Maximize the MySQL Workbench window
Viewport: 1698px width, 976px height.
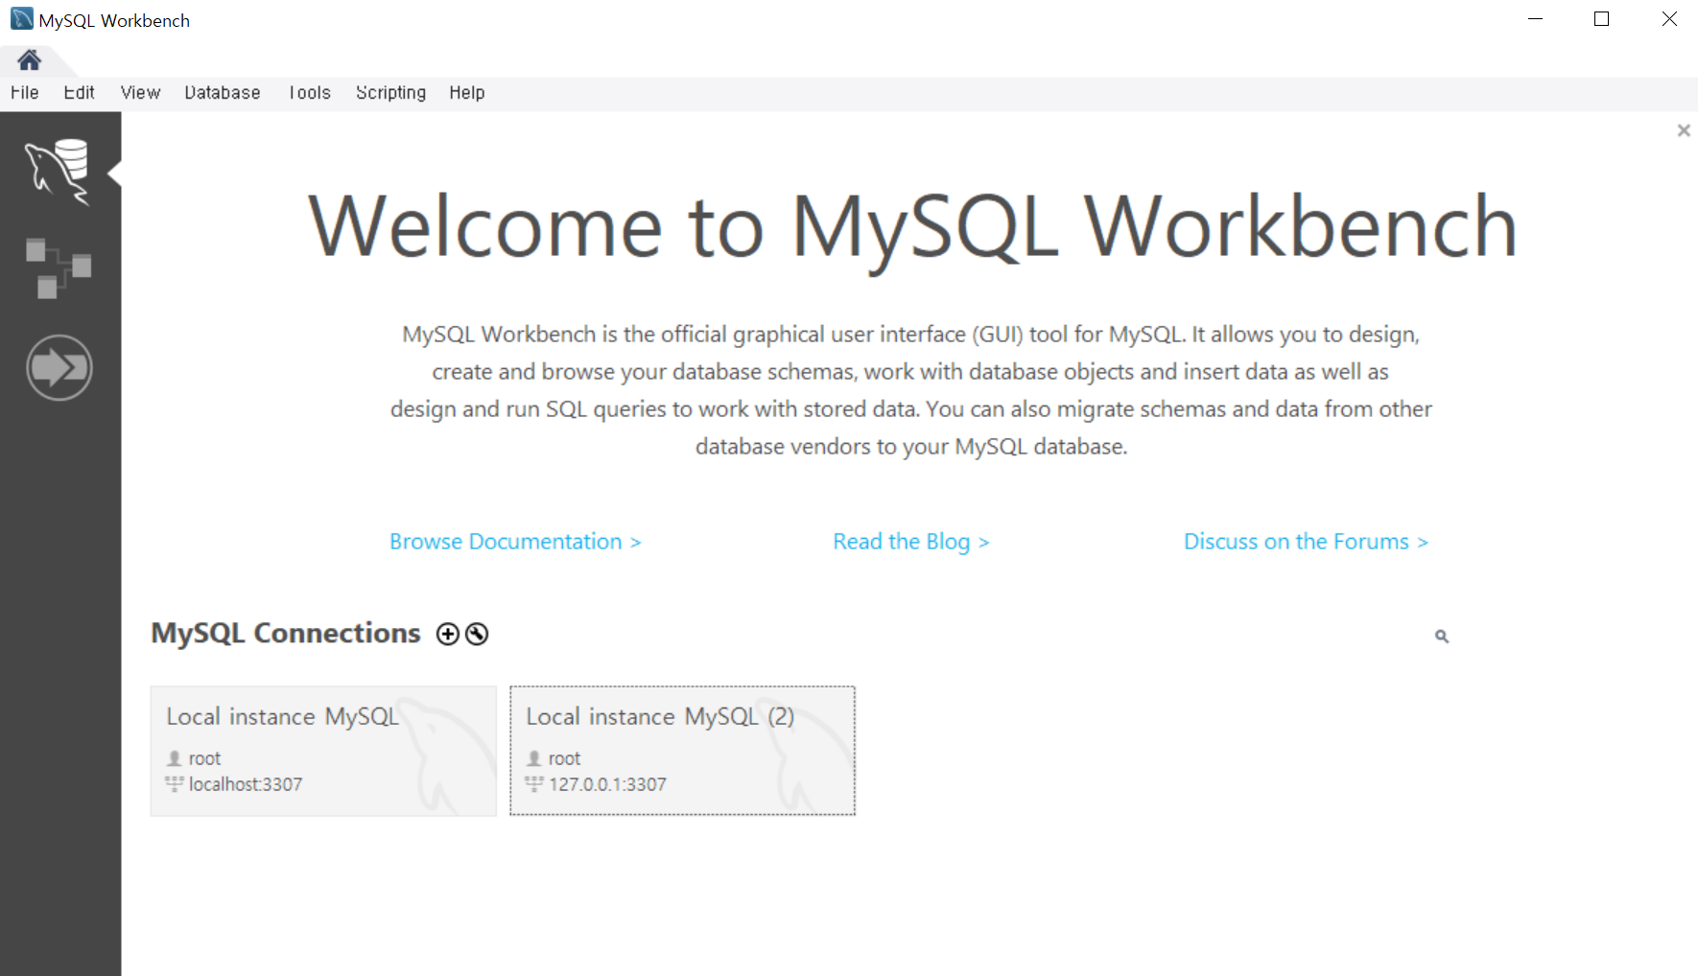[1601, 19]
